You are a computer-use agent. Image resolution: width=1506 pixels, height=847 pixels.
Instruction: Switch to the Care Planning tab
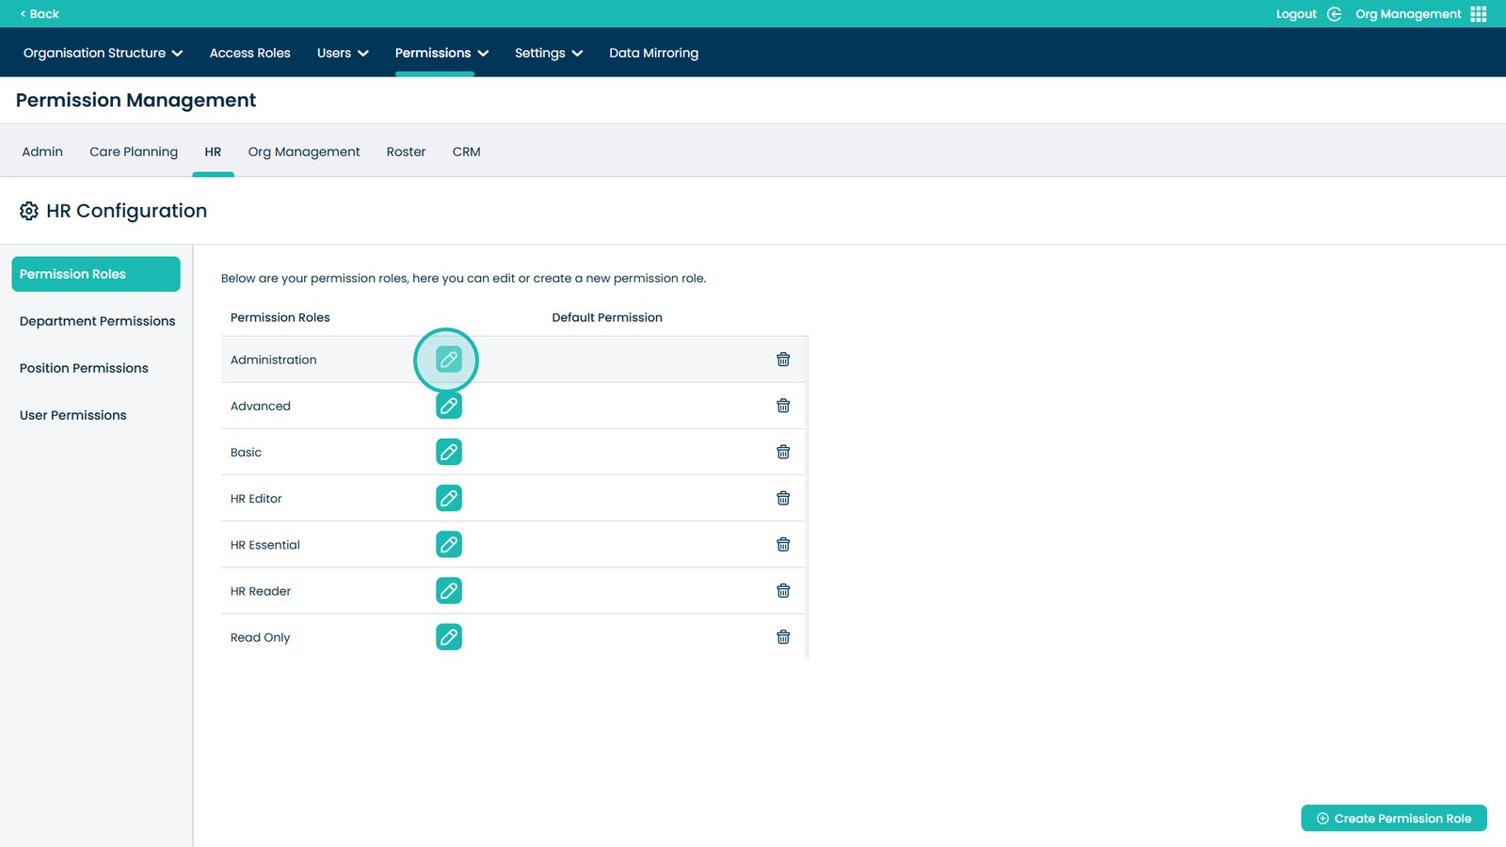pyautogui.click(x=134, y=152)
